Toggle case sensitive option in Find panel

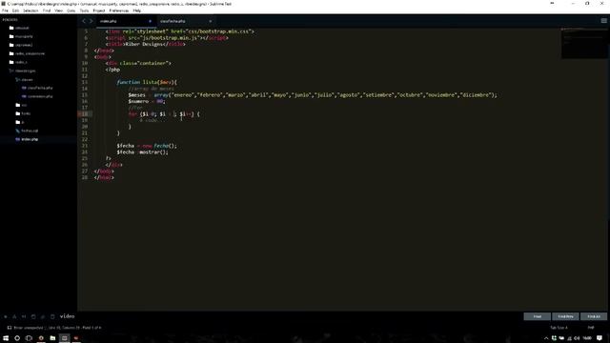pyautogui.click(x=14, y=316)
